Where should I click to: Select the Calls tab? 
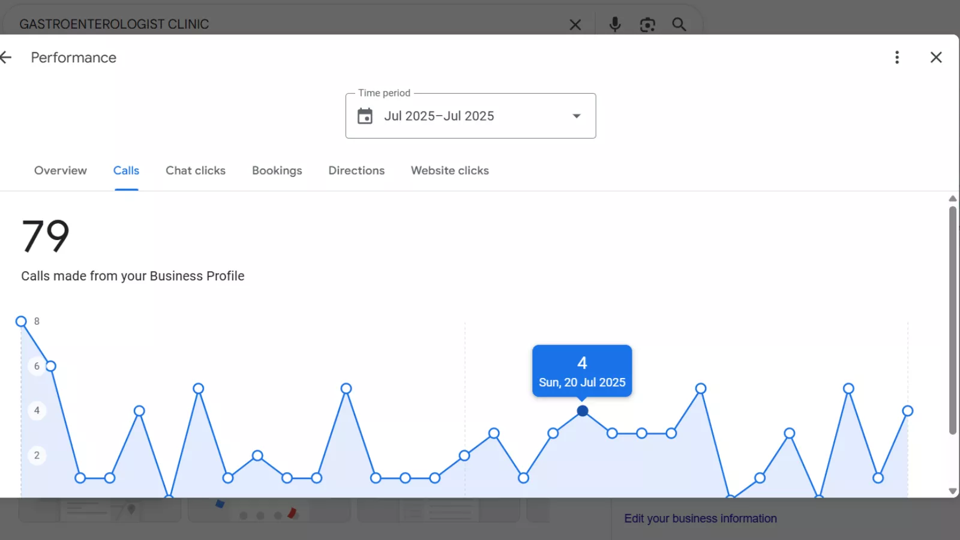[x=126, y=170]
